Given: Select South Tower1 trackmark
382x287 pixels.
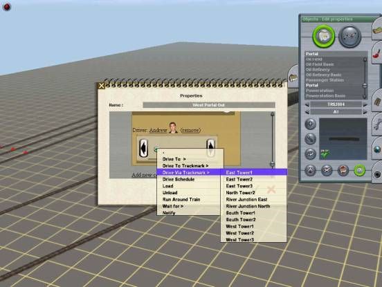Looking at the screenshot, I should coord(253,213).
